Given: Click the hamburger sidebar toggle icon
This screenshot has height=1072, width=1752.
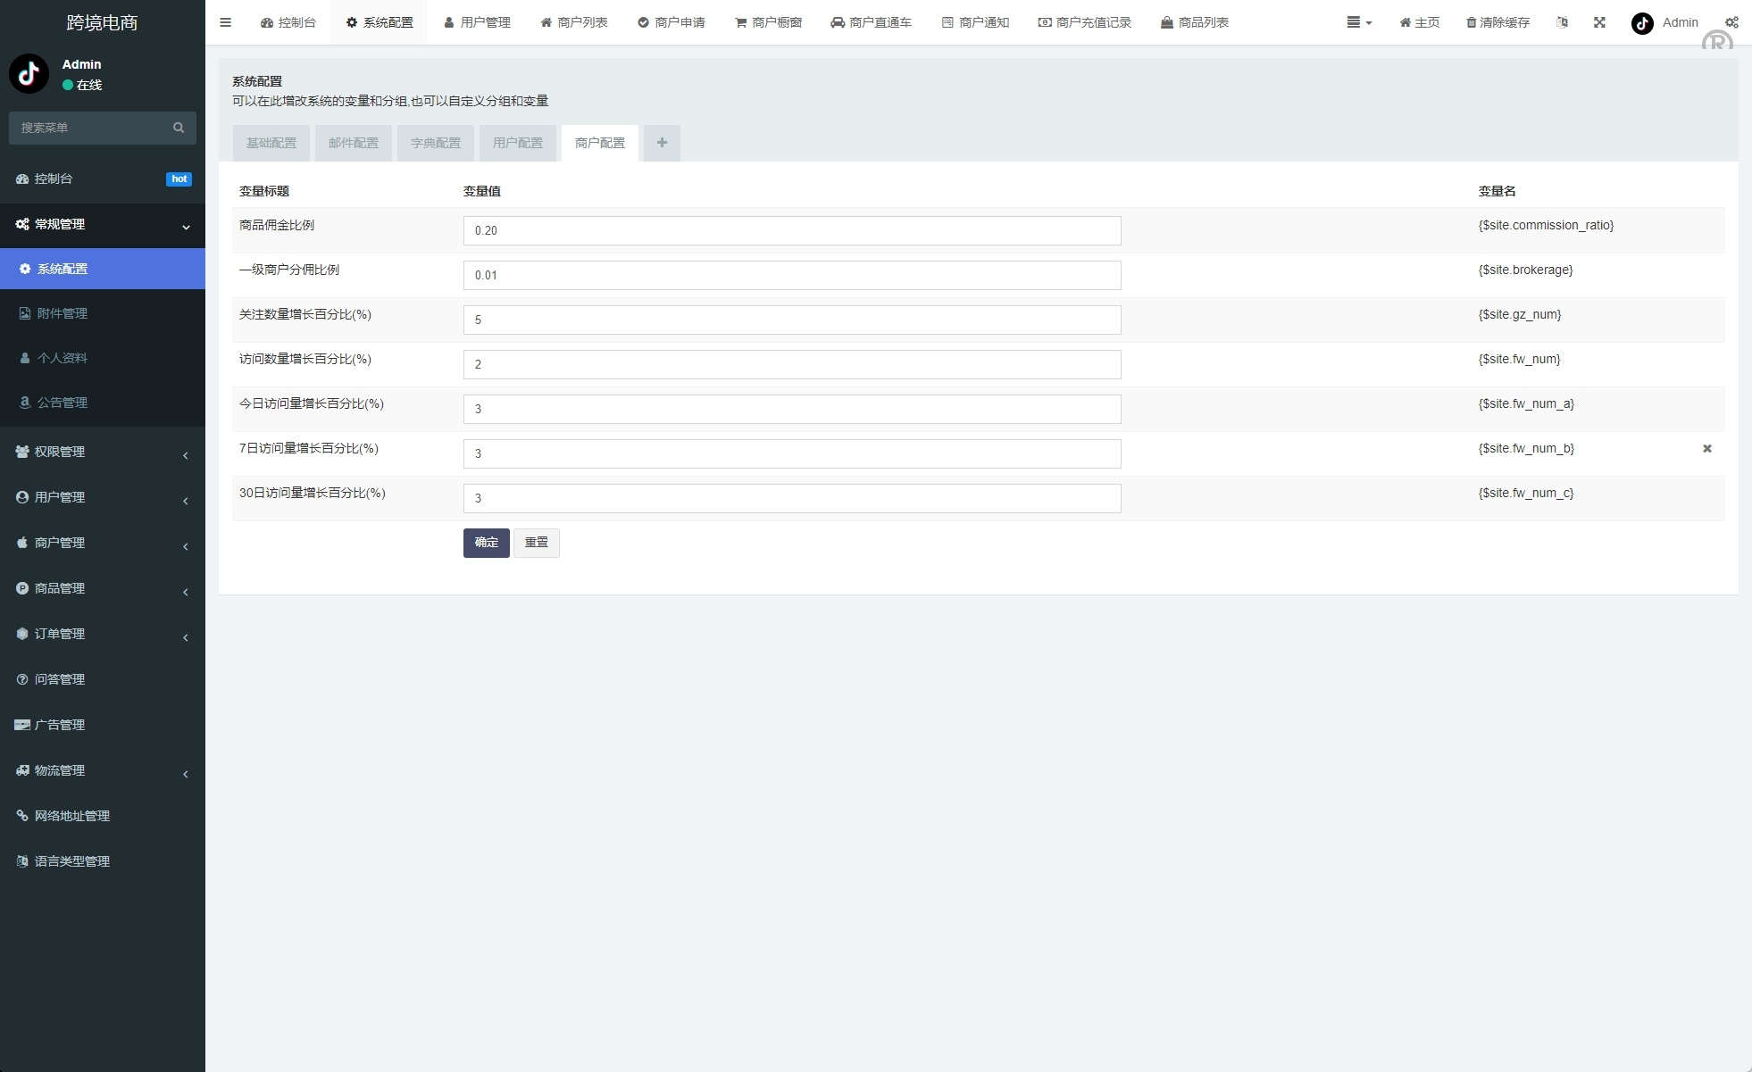Looking at the screenshot, I should pos(225,22).
